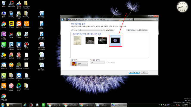Image resolution: width=191 pixels, height=107 pixels.
Task: Open the Recycle Bin desktop icon
Action: click(x=4, y=4)
